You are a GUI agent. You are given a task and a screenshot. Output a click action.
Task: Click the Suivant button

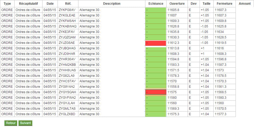point(26,123)
